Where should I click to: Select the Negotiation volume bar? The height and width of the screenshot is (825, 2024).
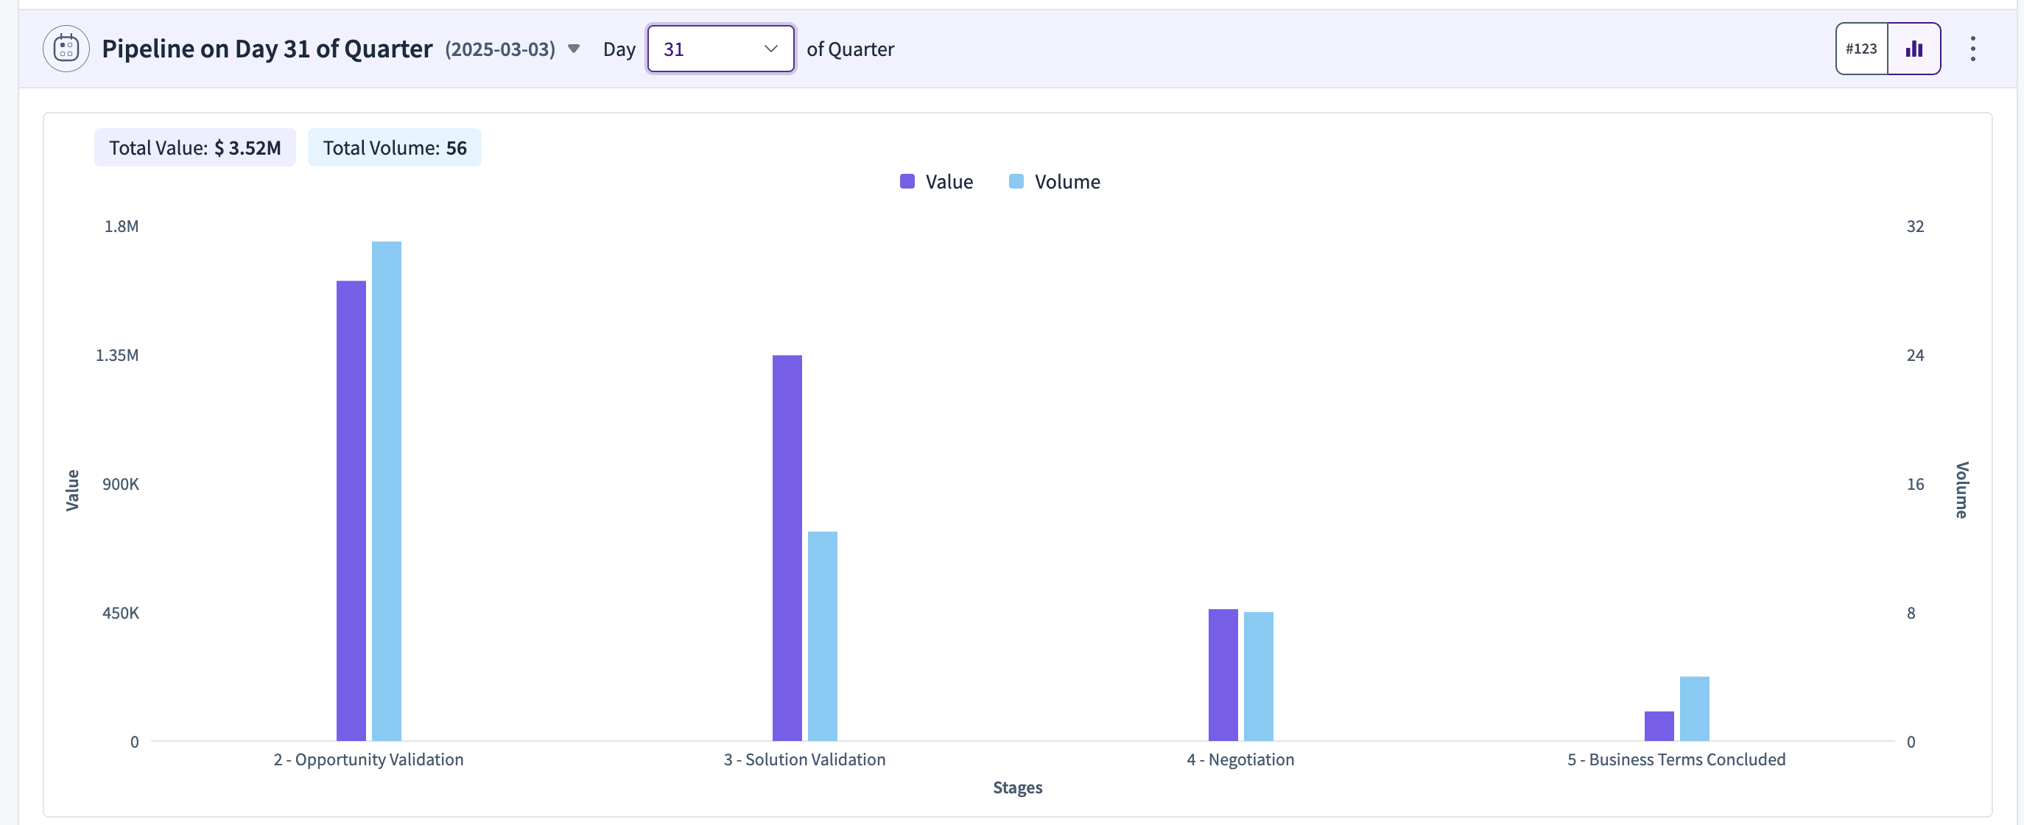(x=1259, y=676)
